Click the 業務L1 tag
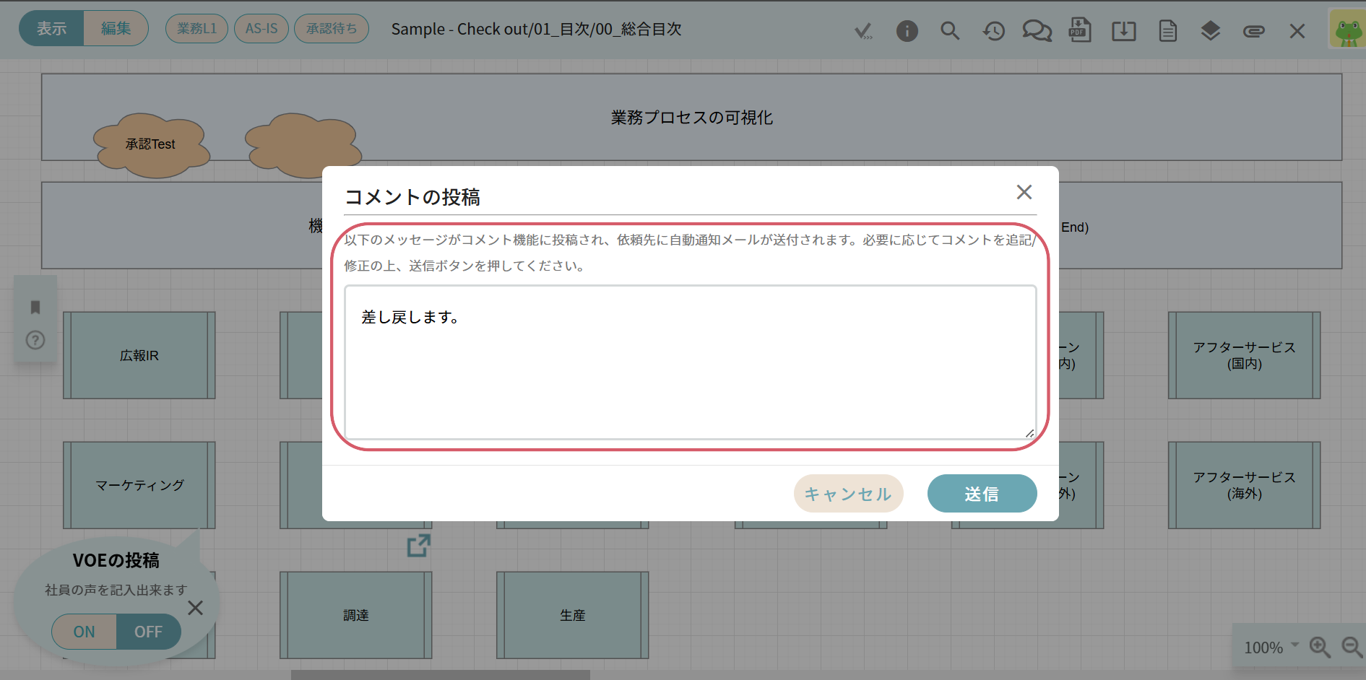The height and width of the screenshot is (680, 1366). click(196, 29)
